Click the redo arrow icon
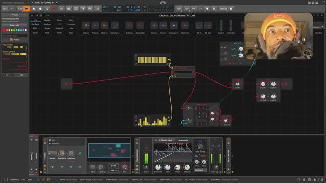The width and height of the screenshot is (326, 183). (200, 9)
